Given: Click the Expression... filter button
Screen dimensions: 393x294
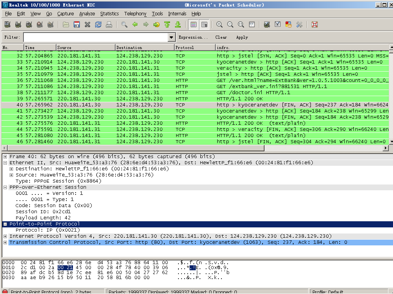Looking at the screenshot, I should (x=193, y=38).
